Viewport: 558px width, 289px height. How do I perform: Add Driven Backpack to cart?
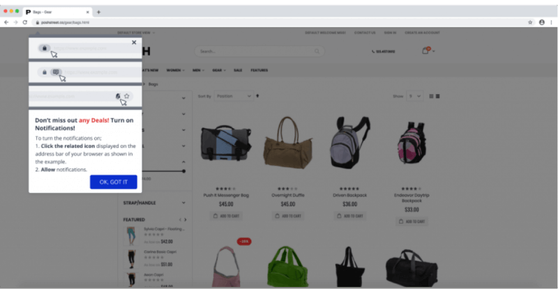click(x=349, y=216)
